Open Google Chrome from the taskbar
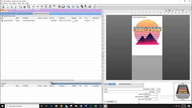192x108 pixels. coord(61,106)
